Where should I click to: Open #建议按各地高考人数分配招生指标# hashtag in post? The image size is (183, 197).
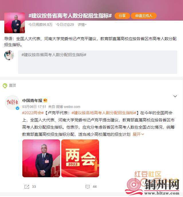point(104,113)
